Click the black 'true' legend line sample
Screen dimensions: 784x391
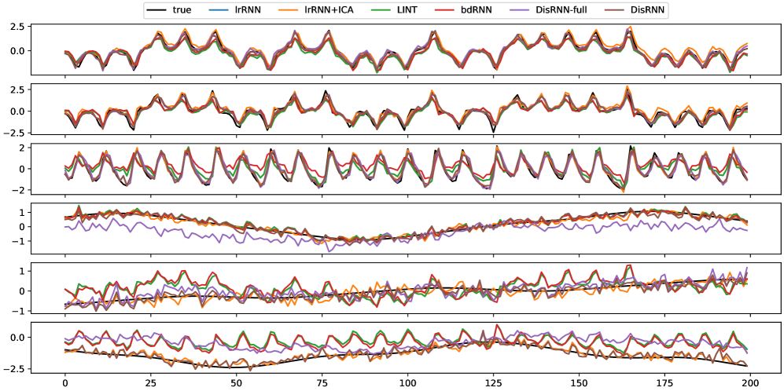pos(156,10)
